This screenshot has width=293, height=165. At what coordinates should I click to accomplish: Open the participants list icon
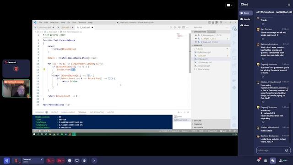(283, 160)
